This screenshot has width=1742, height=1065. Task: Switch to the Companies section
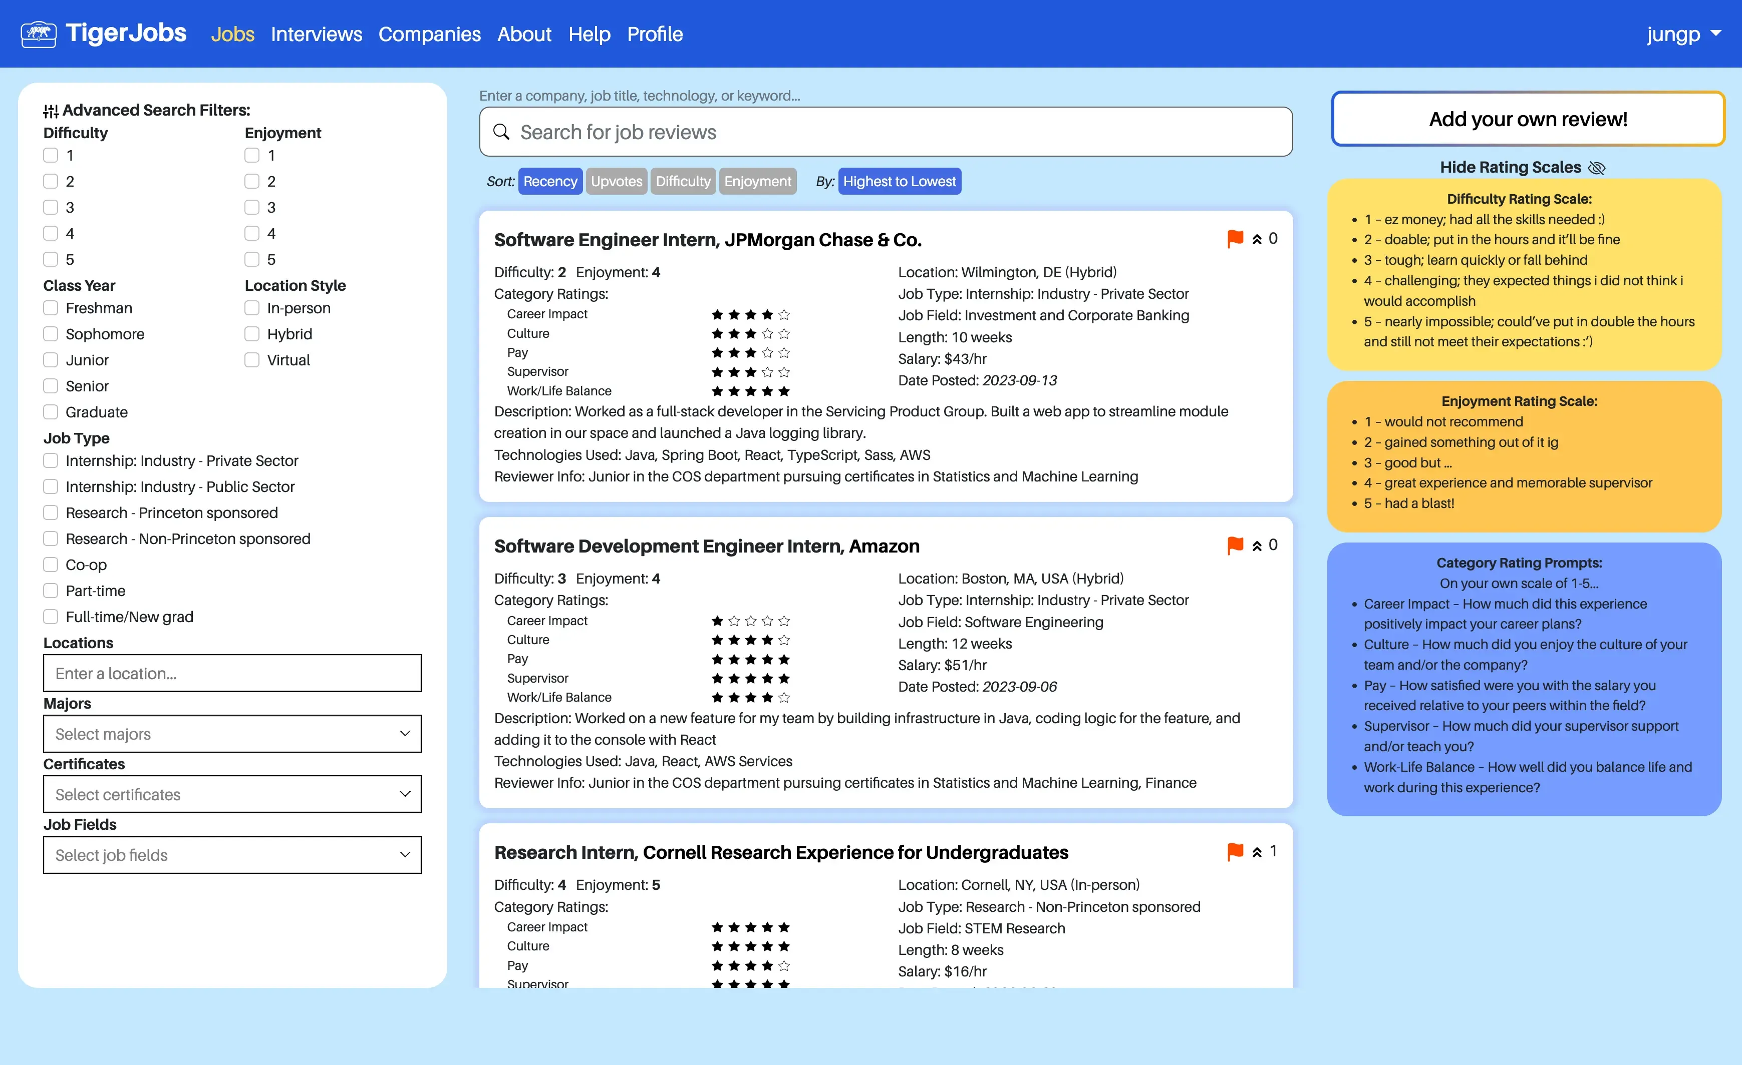pyautogui.click(x=429, y=34)
